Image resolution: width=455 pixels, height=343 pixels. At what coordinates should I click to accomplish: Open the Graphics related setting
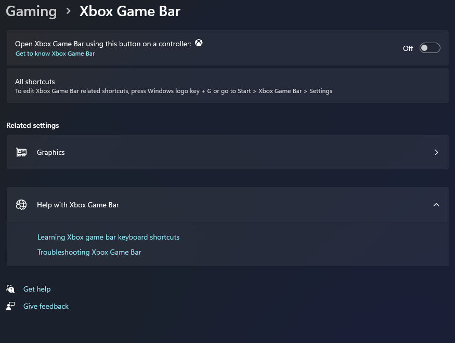point(228,152)
